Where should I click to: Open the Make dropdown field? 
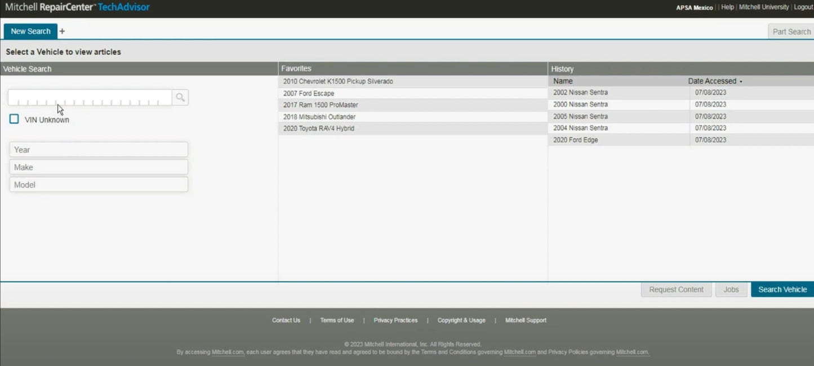tap(99, 167)
